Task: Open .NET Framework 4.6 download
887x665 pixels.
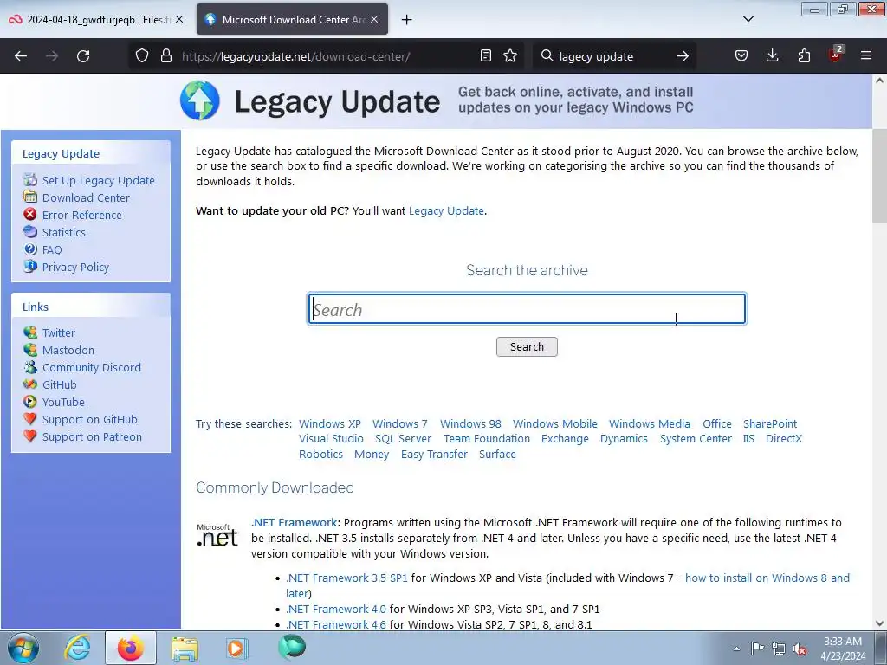Action: pos(336,624)
